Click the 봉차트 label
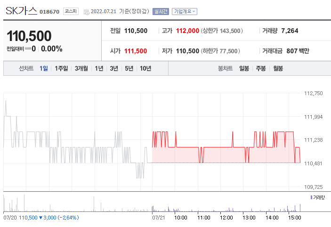Screen dimensions: 331x227 [225, 68]
